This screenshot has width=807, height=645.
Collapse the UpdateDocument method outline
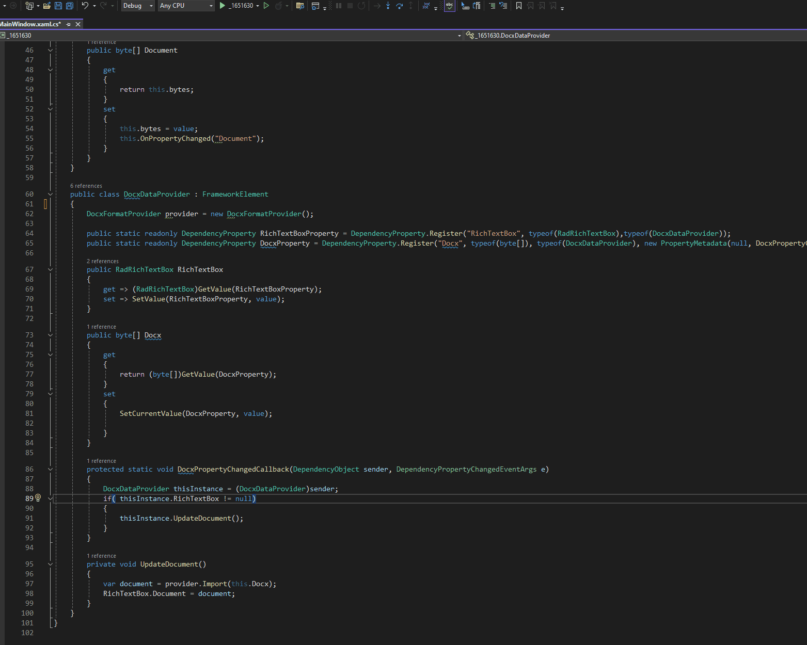tap(50, 565)
